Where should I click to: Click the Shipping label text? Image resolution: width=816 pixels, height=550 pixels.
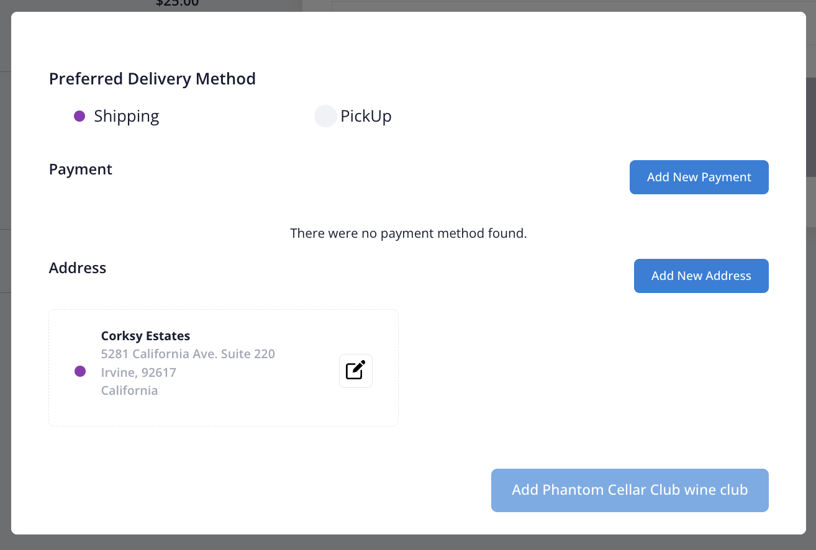pos(127,116)
